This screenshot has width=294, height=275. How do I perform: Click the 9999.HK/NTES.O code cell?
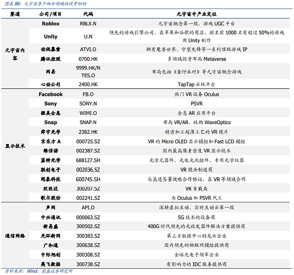88,72
